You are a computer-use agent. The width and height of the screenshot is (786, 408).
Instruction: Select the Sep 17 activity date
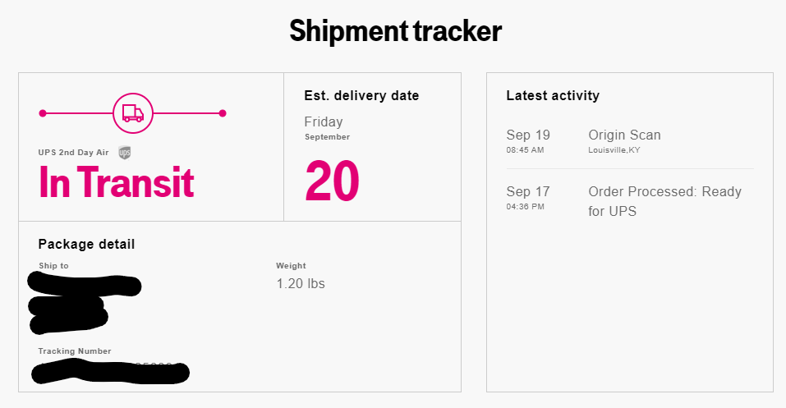528,191
